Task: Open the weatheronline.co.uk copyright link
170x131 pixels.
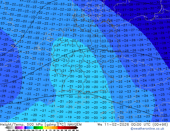Action: pyautogui.click(x=147, y=129)
